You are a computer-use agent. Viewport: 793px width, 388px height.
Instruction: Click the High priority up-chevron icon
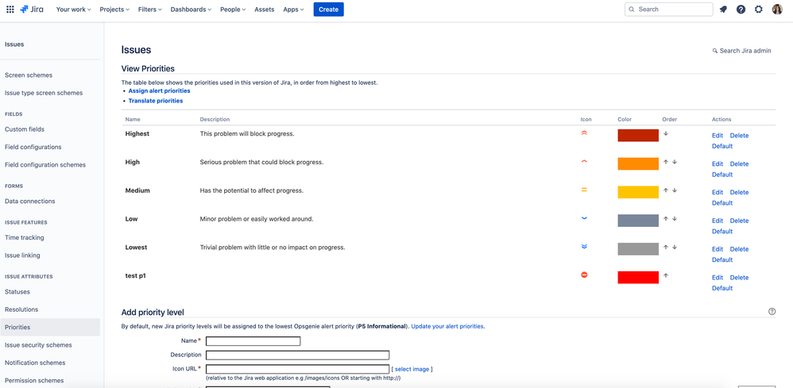(x=584, y=162)
